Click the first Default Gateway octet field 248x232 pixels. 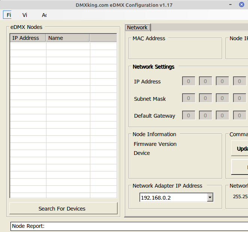coord(188,115)
